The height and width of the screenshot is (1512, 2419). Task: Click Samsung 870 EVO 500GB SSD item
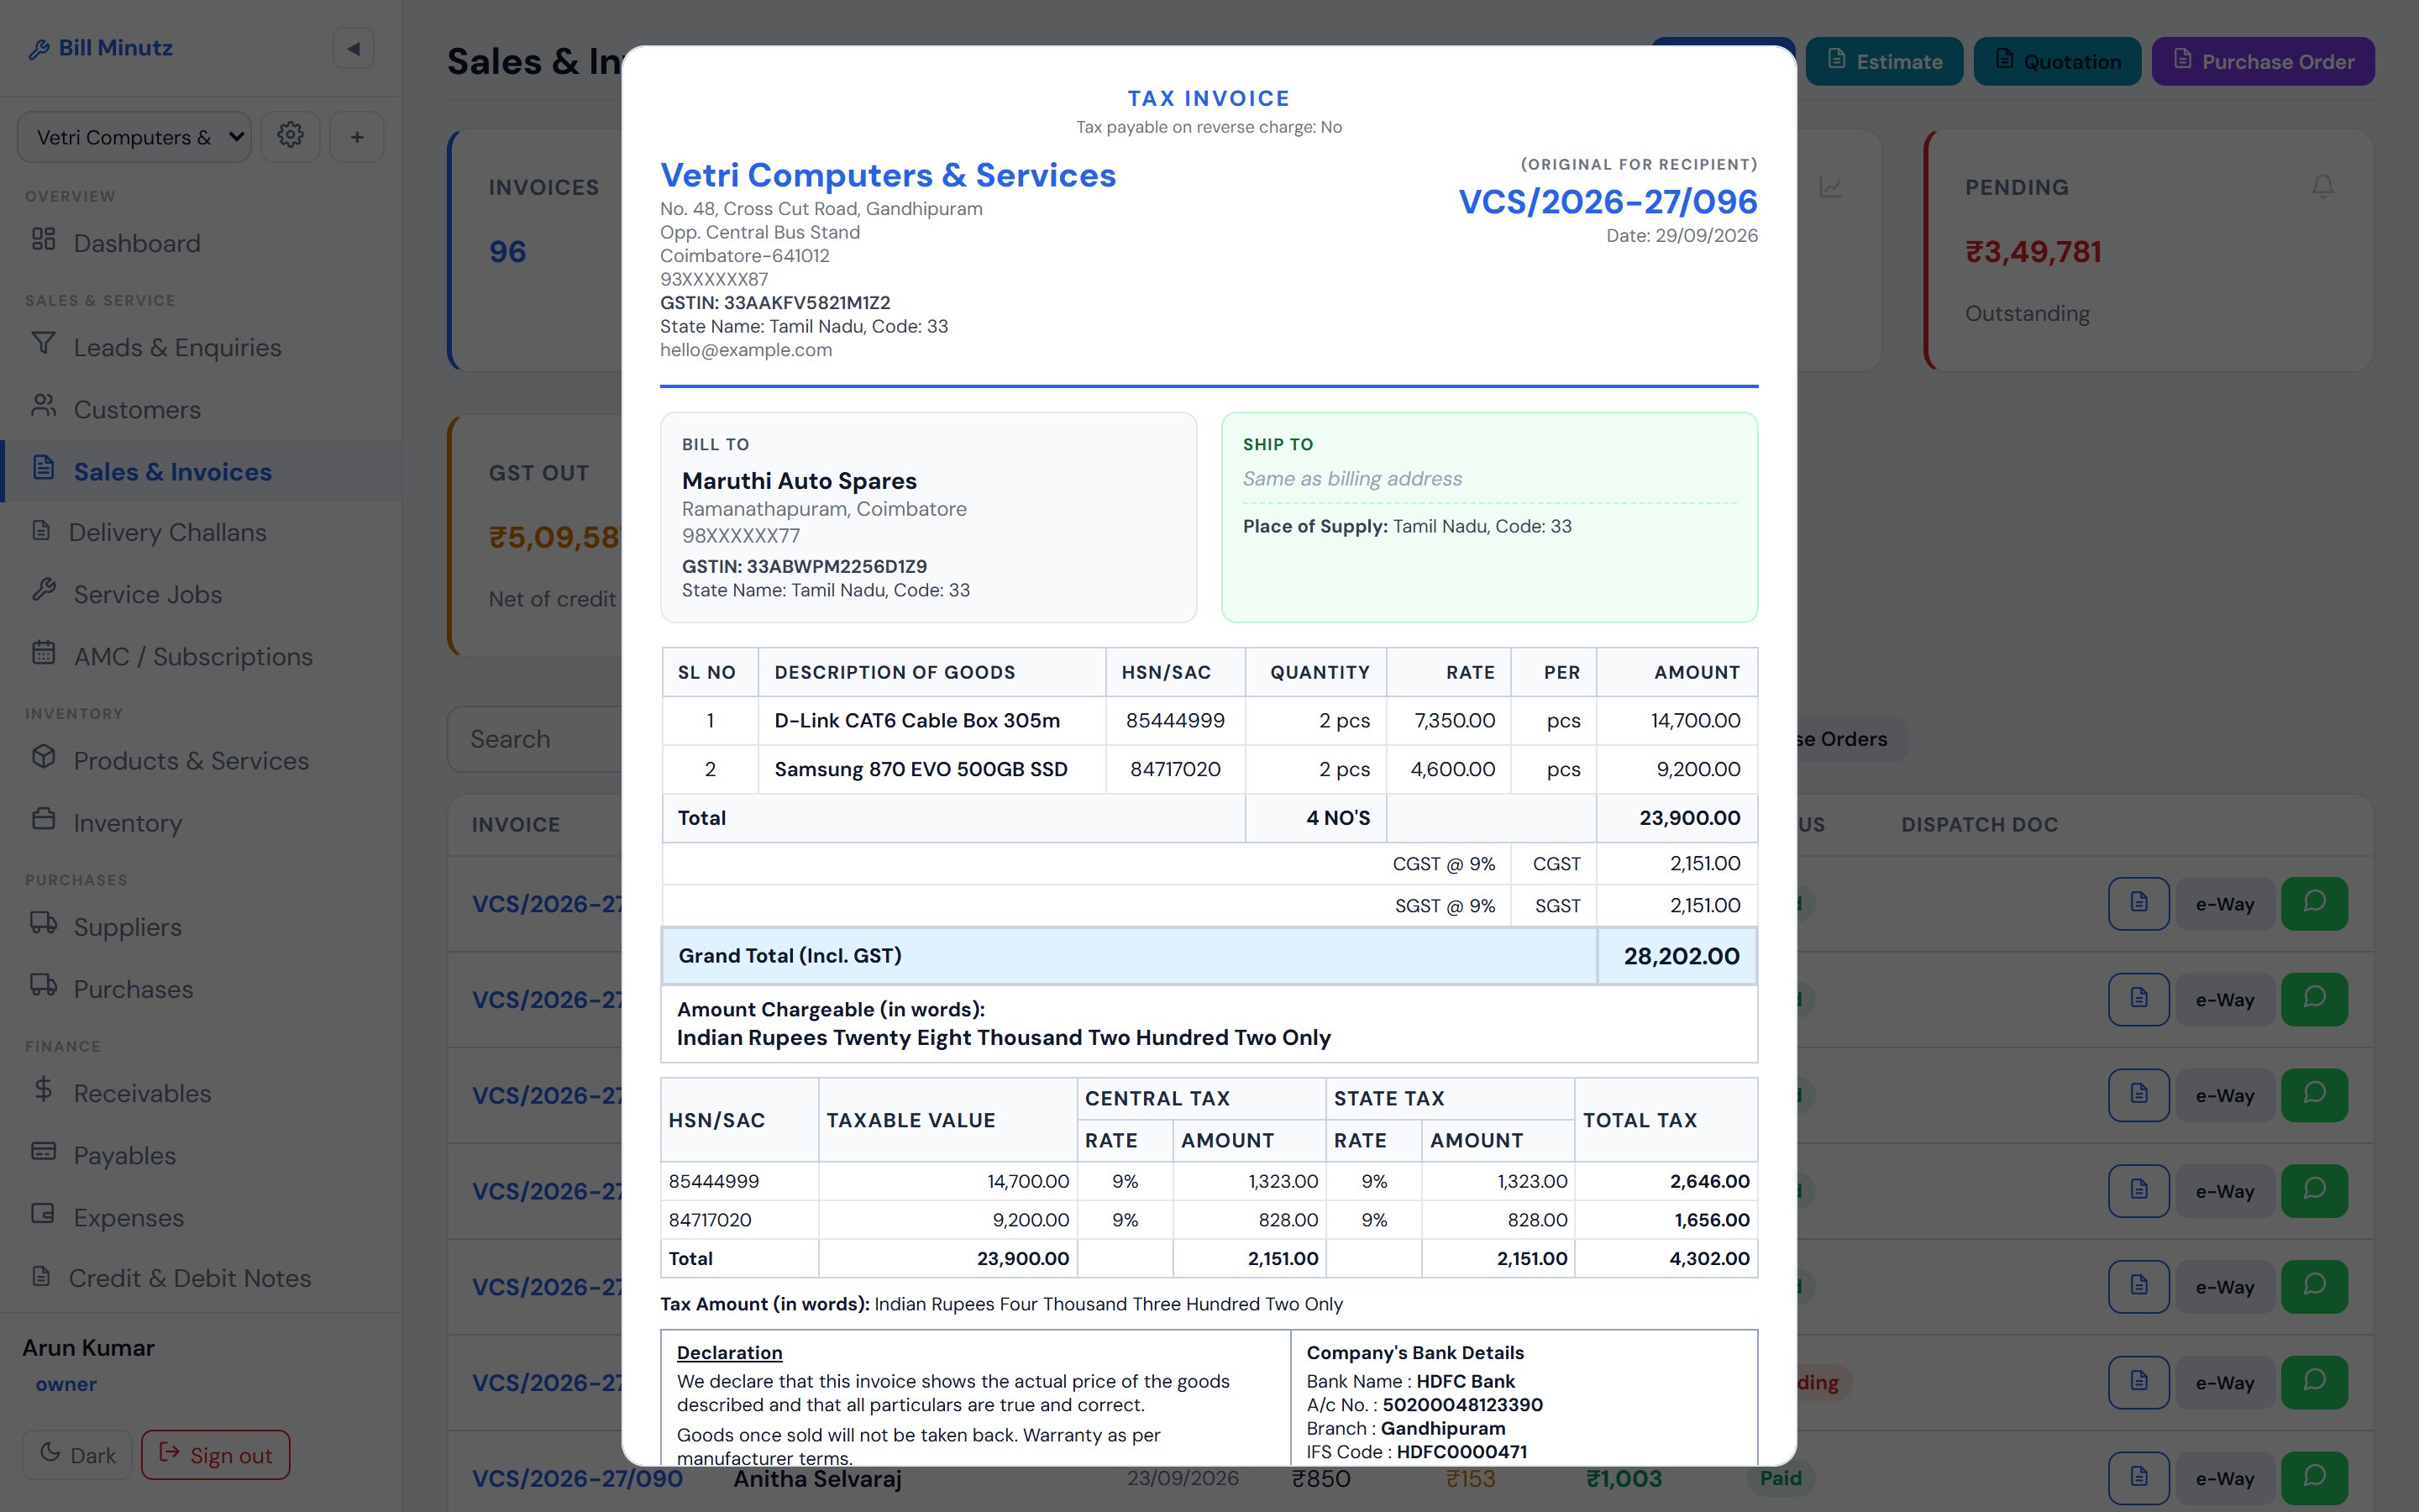921,769
